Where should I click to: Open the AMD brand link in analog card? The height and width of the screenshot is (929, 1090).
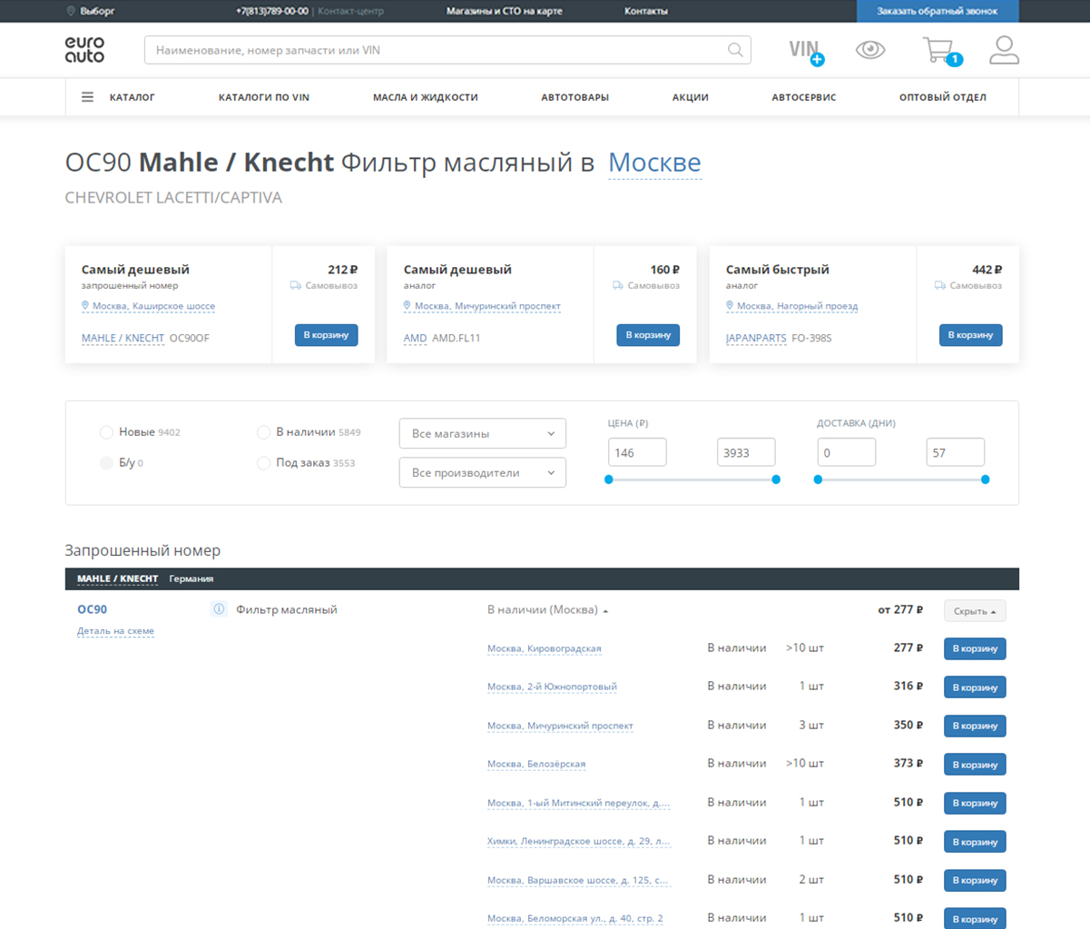point(415,338)
